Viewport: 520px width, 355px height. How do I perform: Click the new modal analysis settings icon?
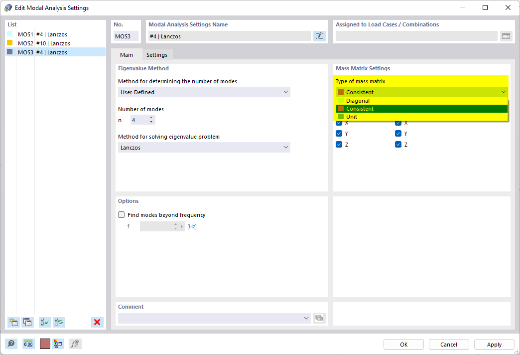coord(13,322)
